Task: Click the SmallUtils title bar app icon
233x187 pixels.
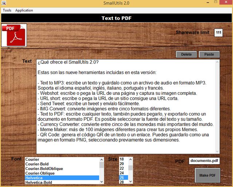Action: [4, 4]
